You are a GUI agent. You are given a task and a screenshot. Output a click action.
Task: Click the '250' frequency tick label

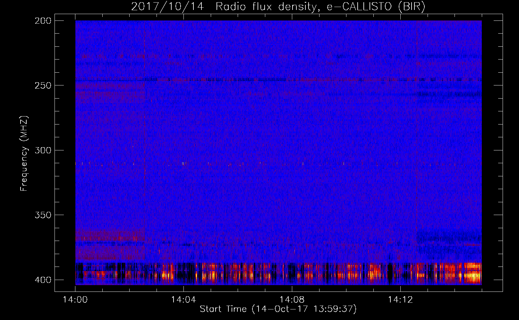tap(43, 85)
